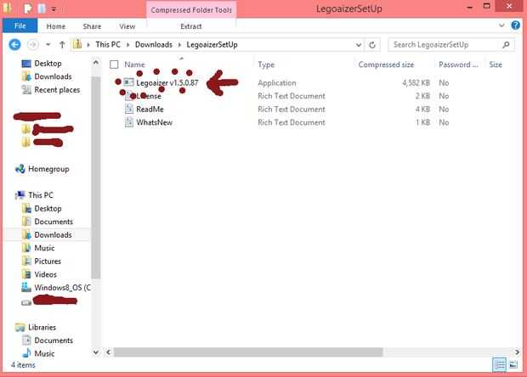Switch to Details view icon in status bar
The image size is (527, 377).
tap(500, 364)
